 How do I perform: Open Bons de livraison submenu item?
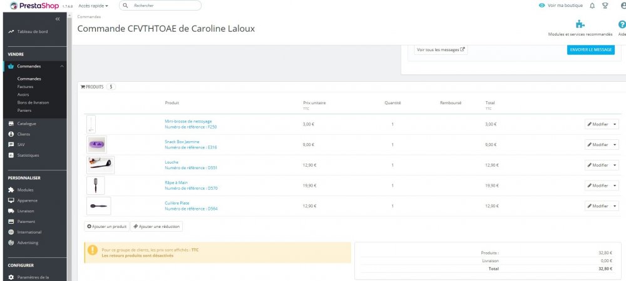(33, 102)
